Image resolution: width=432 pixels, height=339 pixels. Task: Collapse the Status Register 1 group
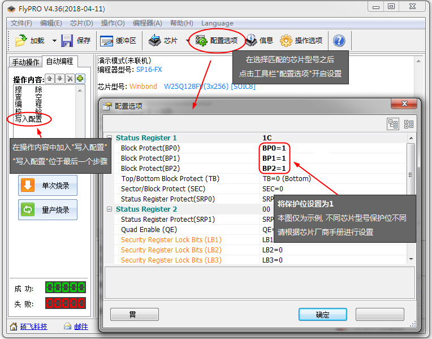[109, 138]
